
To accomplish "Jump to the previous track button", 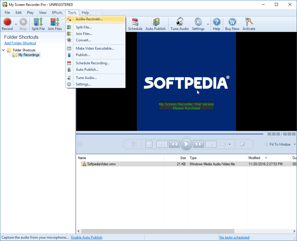I will tap(162, 144).
